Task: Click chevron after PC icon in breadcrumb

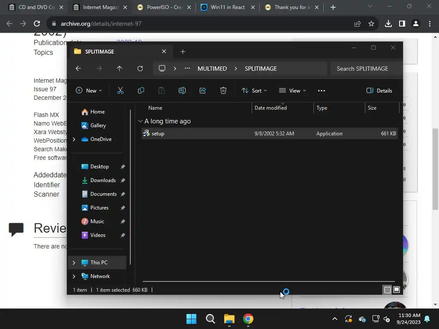Action: tap(175, 69)
